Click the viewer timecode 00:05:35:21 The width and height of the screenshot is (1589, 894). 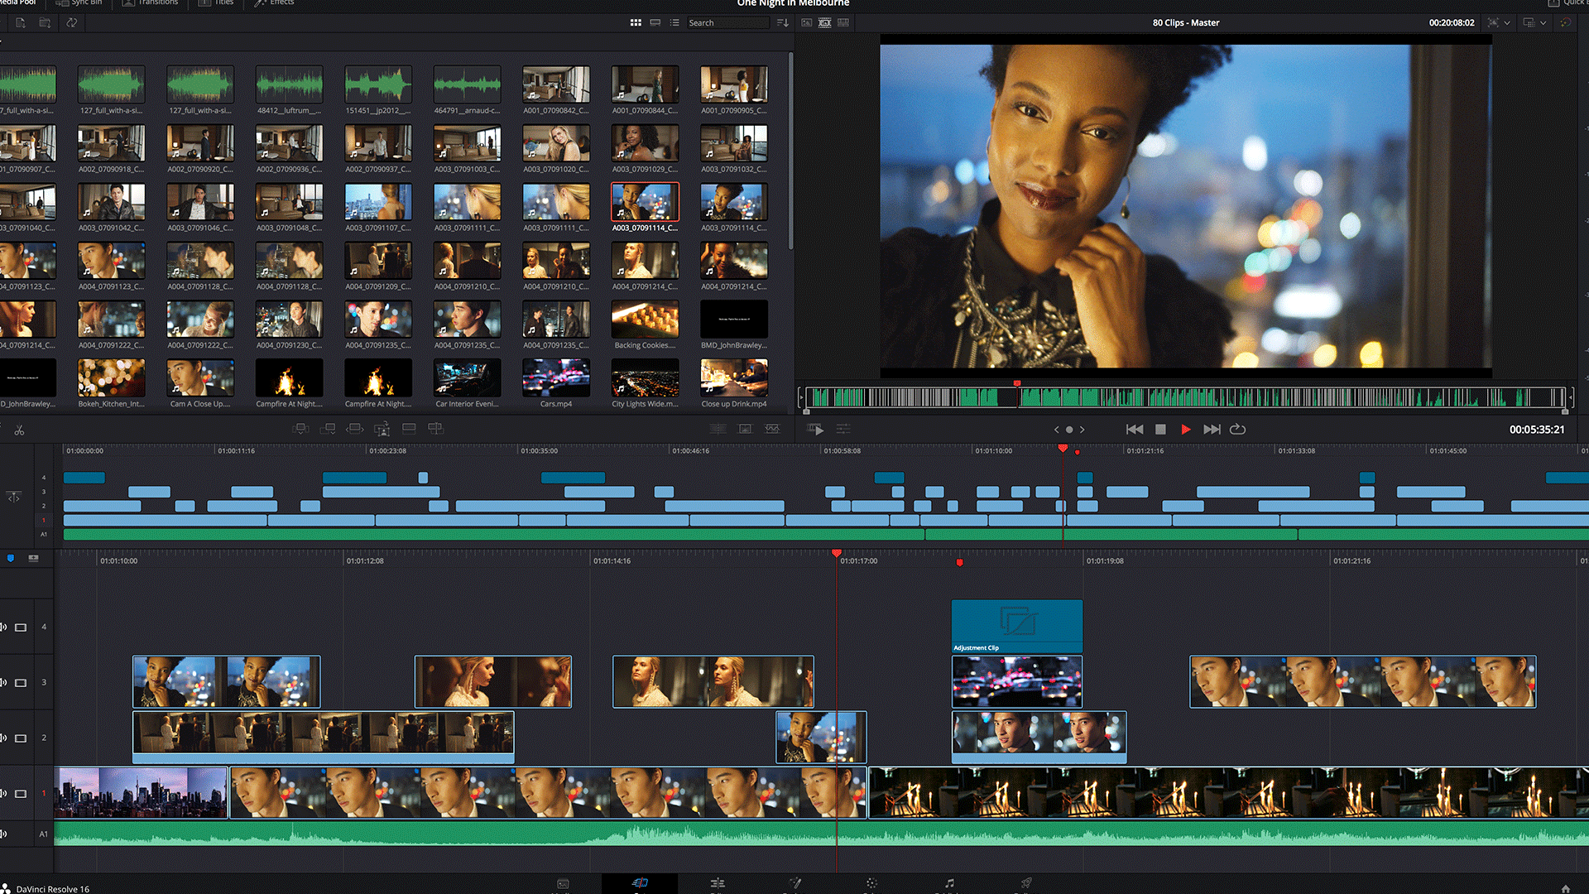pos(1537,430)
